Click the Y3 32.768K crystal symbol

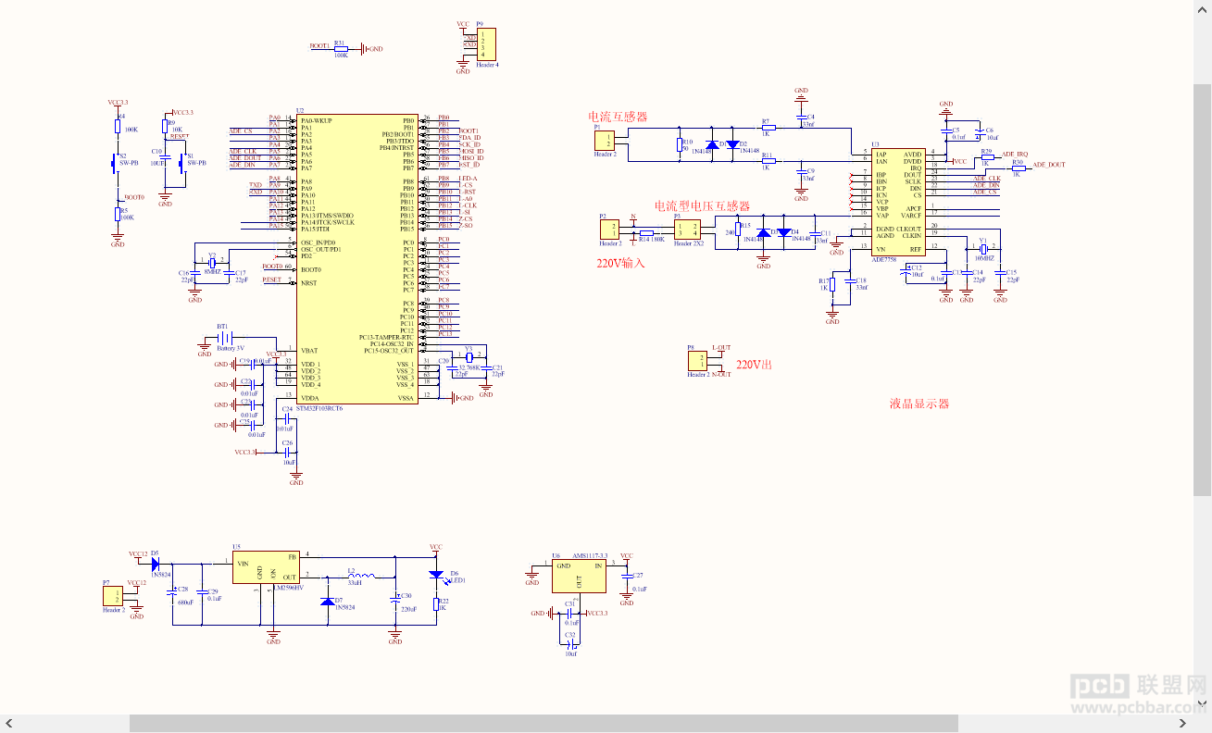[x=469, y=358]
